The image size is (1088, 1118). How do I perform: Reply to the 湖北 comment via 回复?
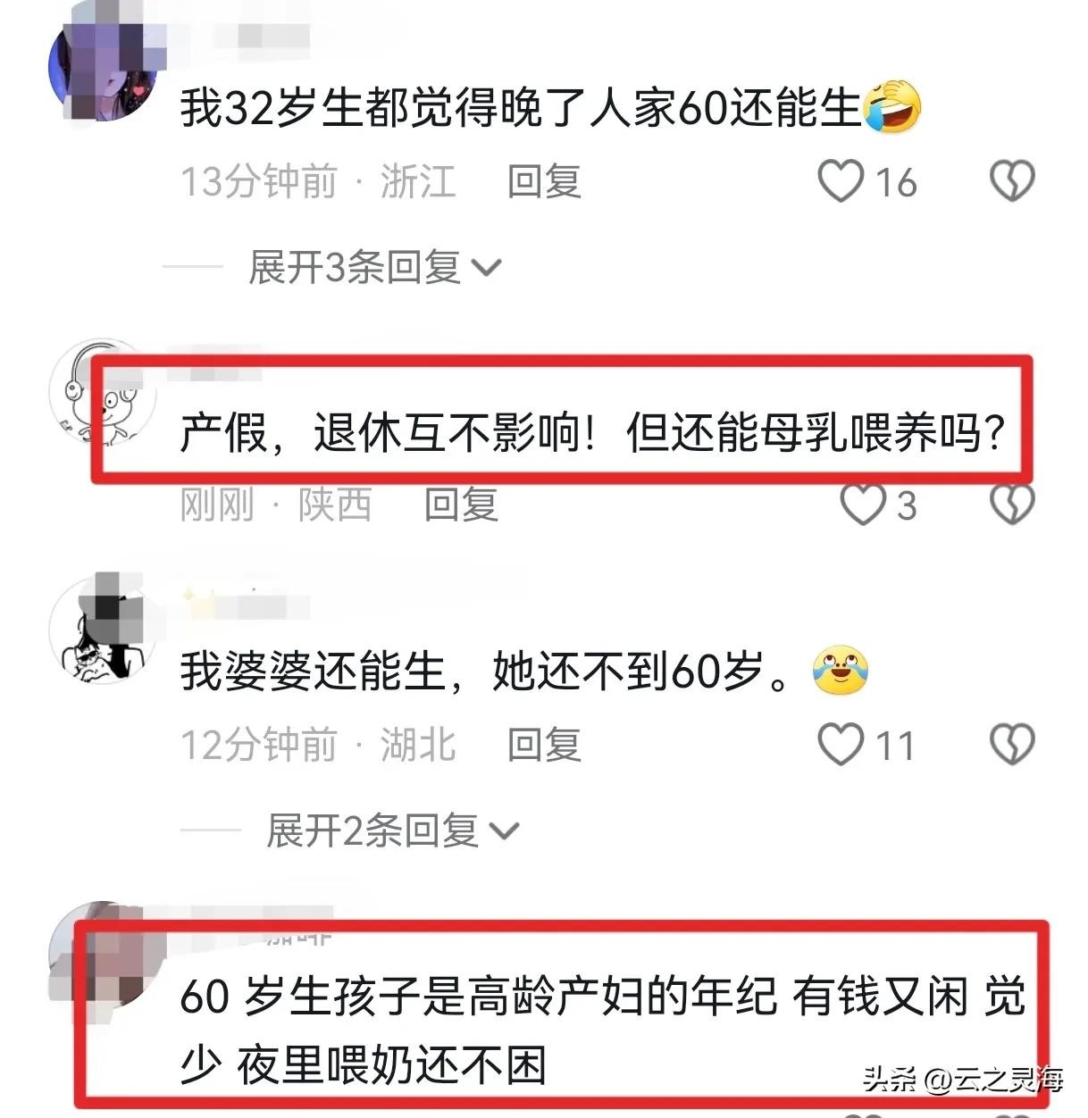[545, 745]
